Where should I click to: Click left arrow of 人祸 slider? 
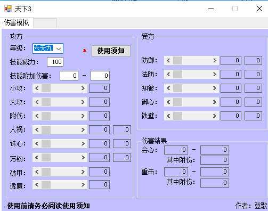(37, 130)
